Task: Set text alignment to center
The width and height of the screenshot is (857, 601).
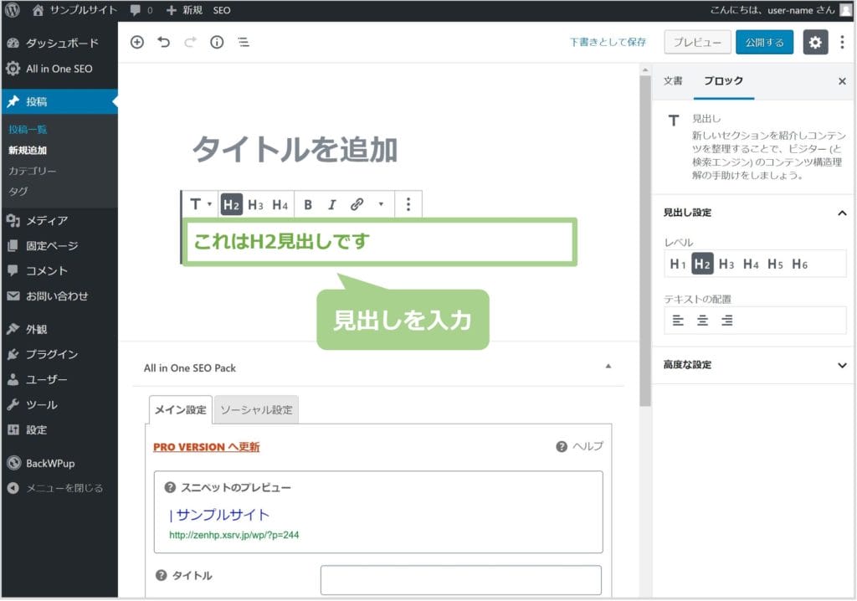Action: [x=703, y=320]
